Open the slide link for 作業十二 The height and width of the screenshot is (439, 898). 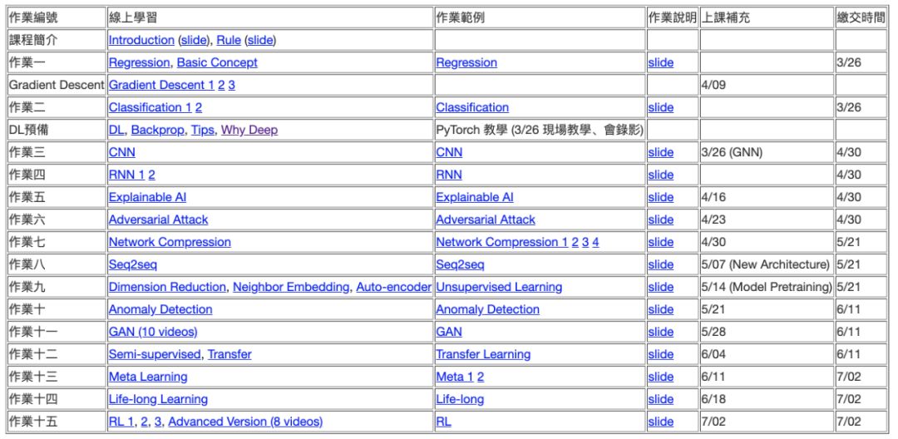(x=661, y=354)
